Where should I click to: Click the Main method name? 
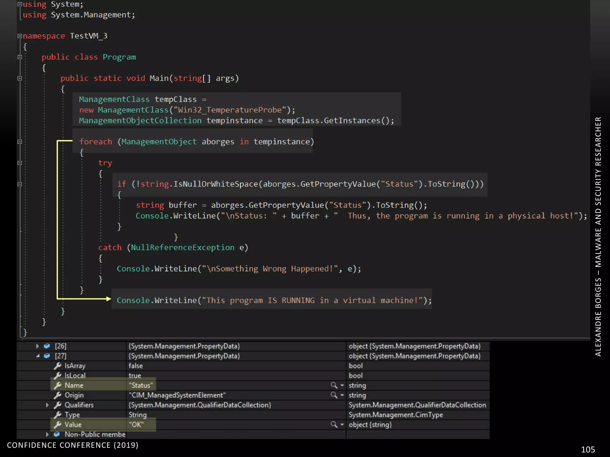click(x=159, y=78)
